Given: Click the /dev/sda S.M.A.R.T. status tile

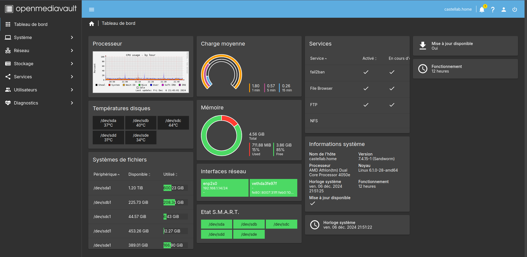Looking at the screenshot, I should (217, 224).
